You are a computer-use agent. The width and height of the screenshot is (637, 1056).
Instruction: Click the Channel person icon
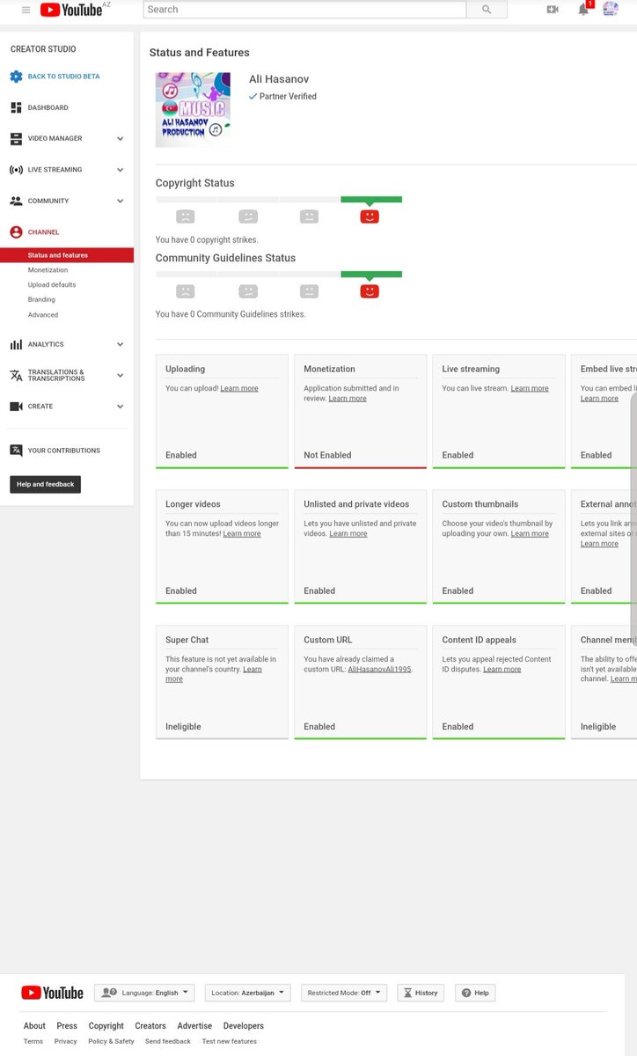click(16, 232)
